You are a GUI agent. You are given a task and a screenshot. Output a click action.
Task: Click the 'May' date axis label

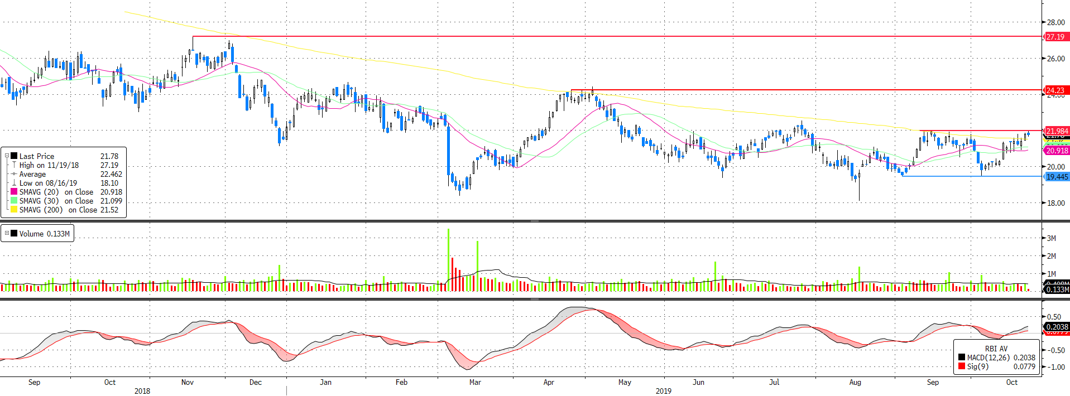(x=625, y=382)
